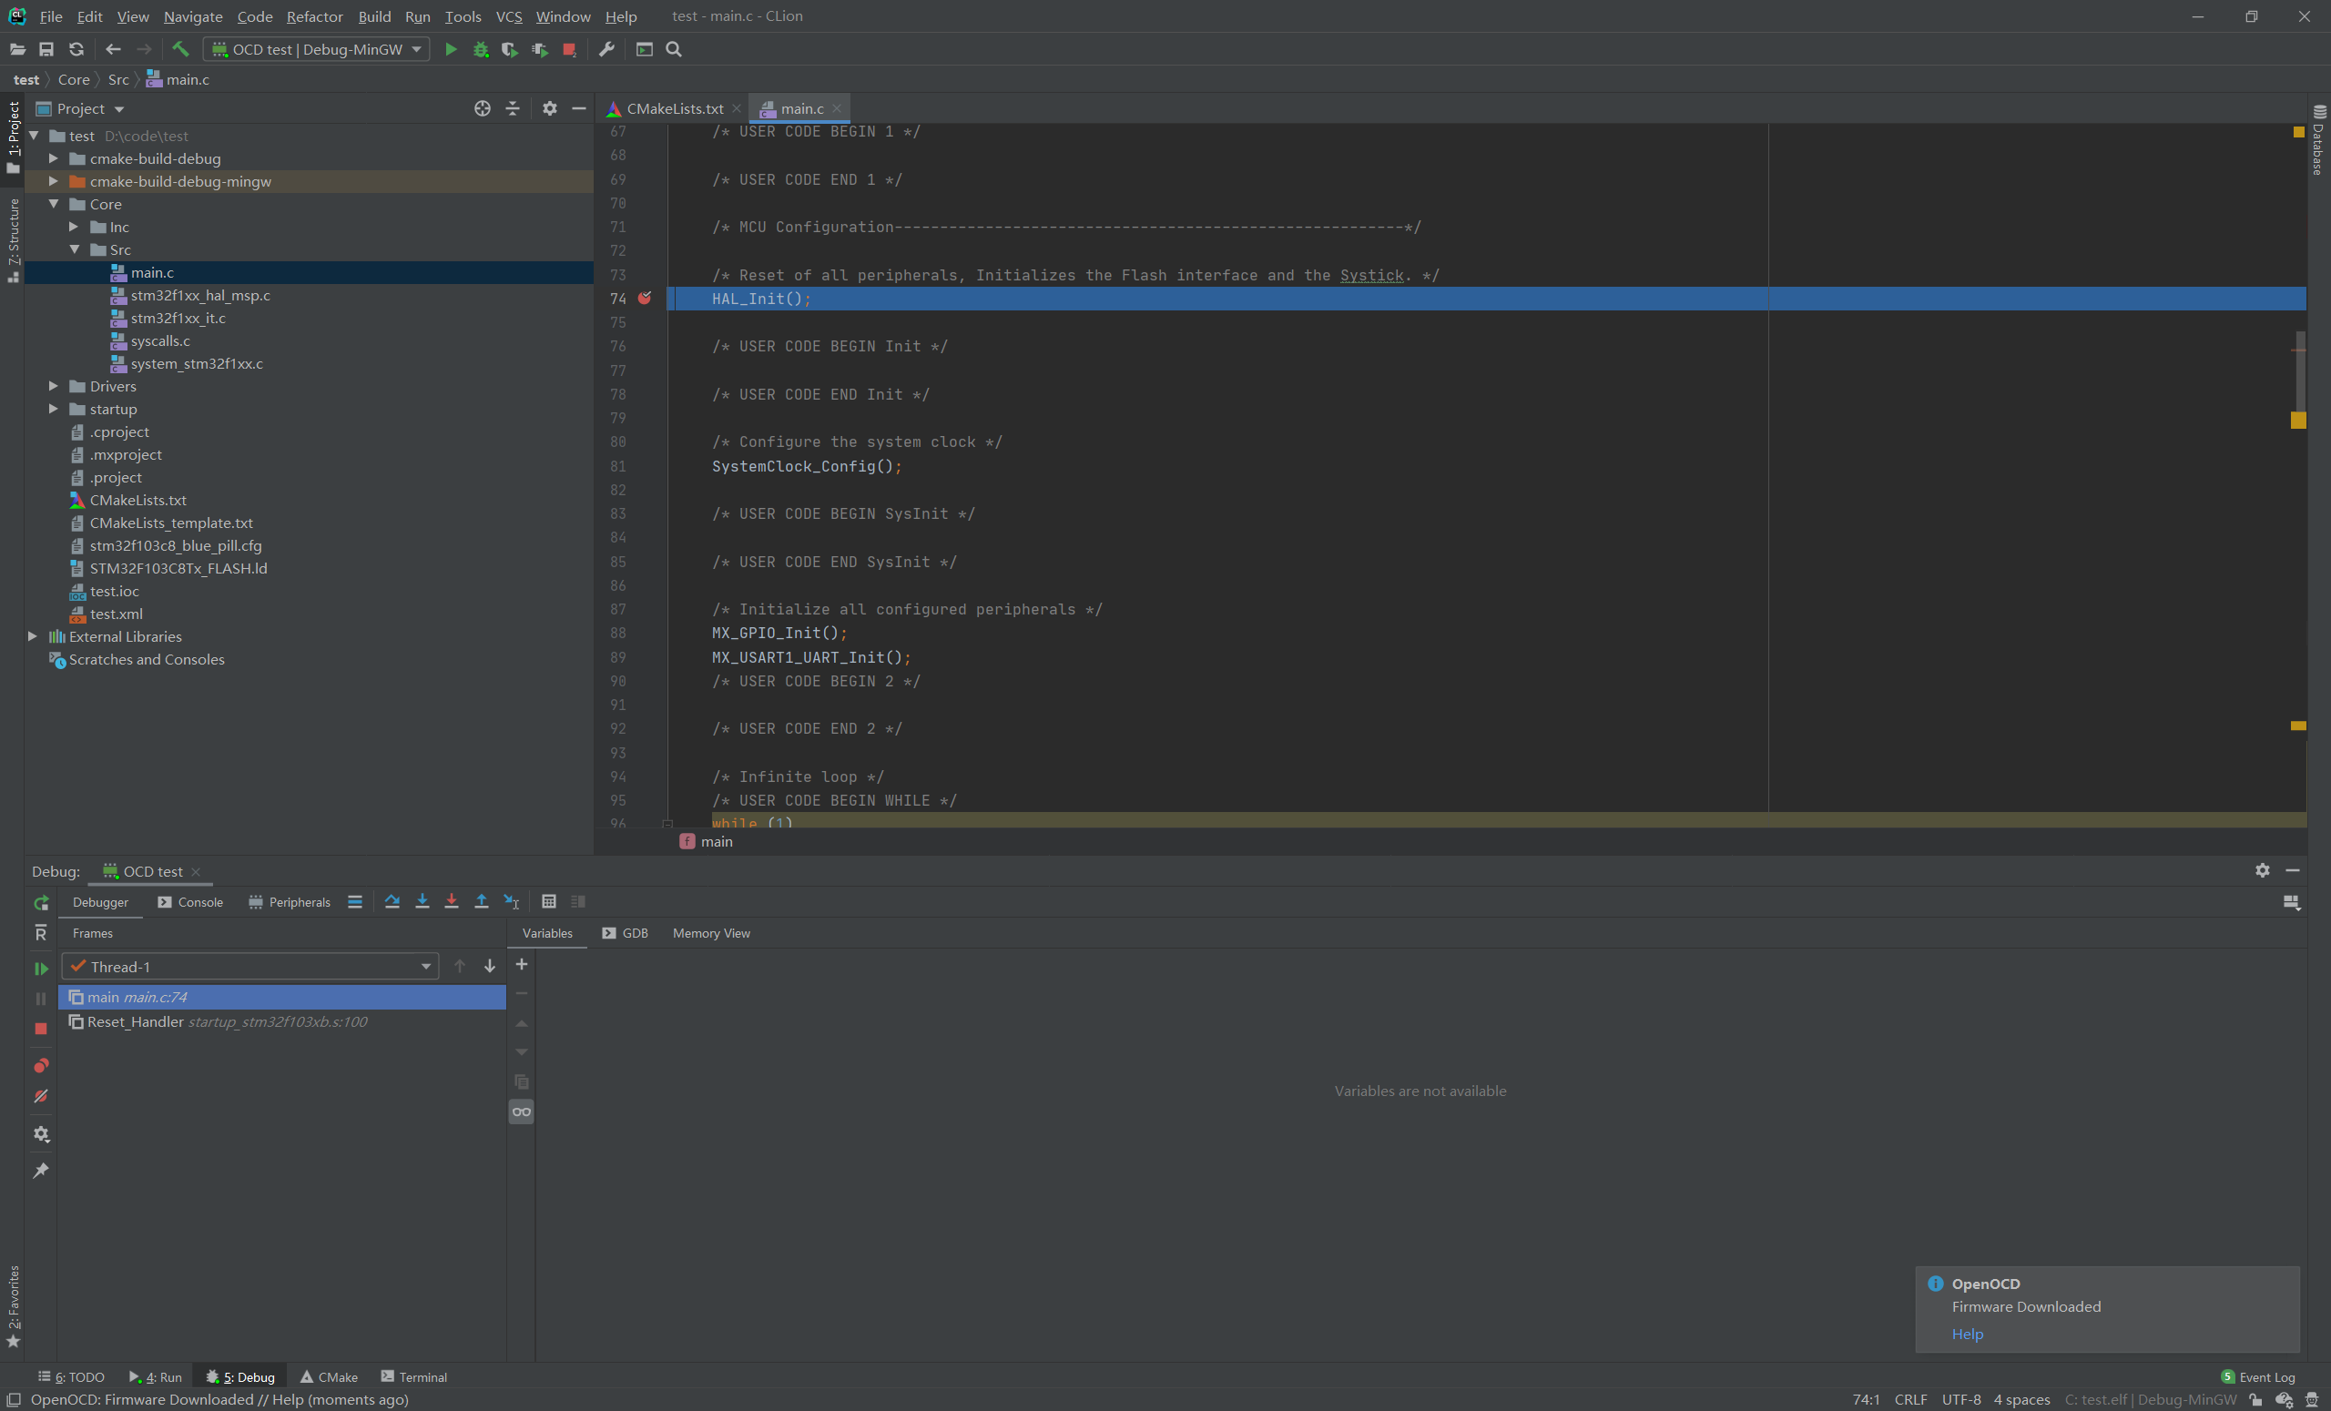Click the Step Out debugger icon
The image size is (2331, 1411).
(482, 901)
